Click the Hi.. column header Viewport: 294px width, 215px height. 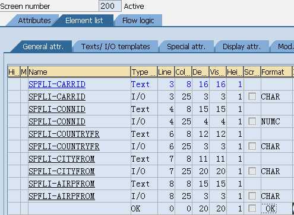[x=14, y=72]
